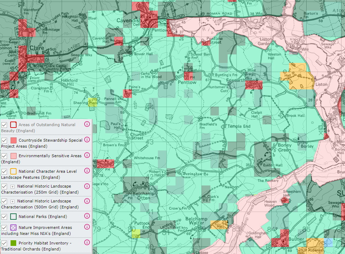
Task: Click the 'Liston Gardens' label on map
Action: coord(266,41)
